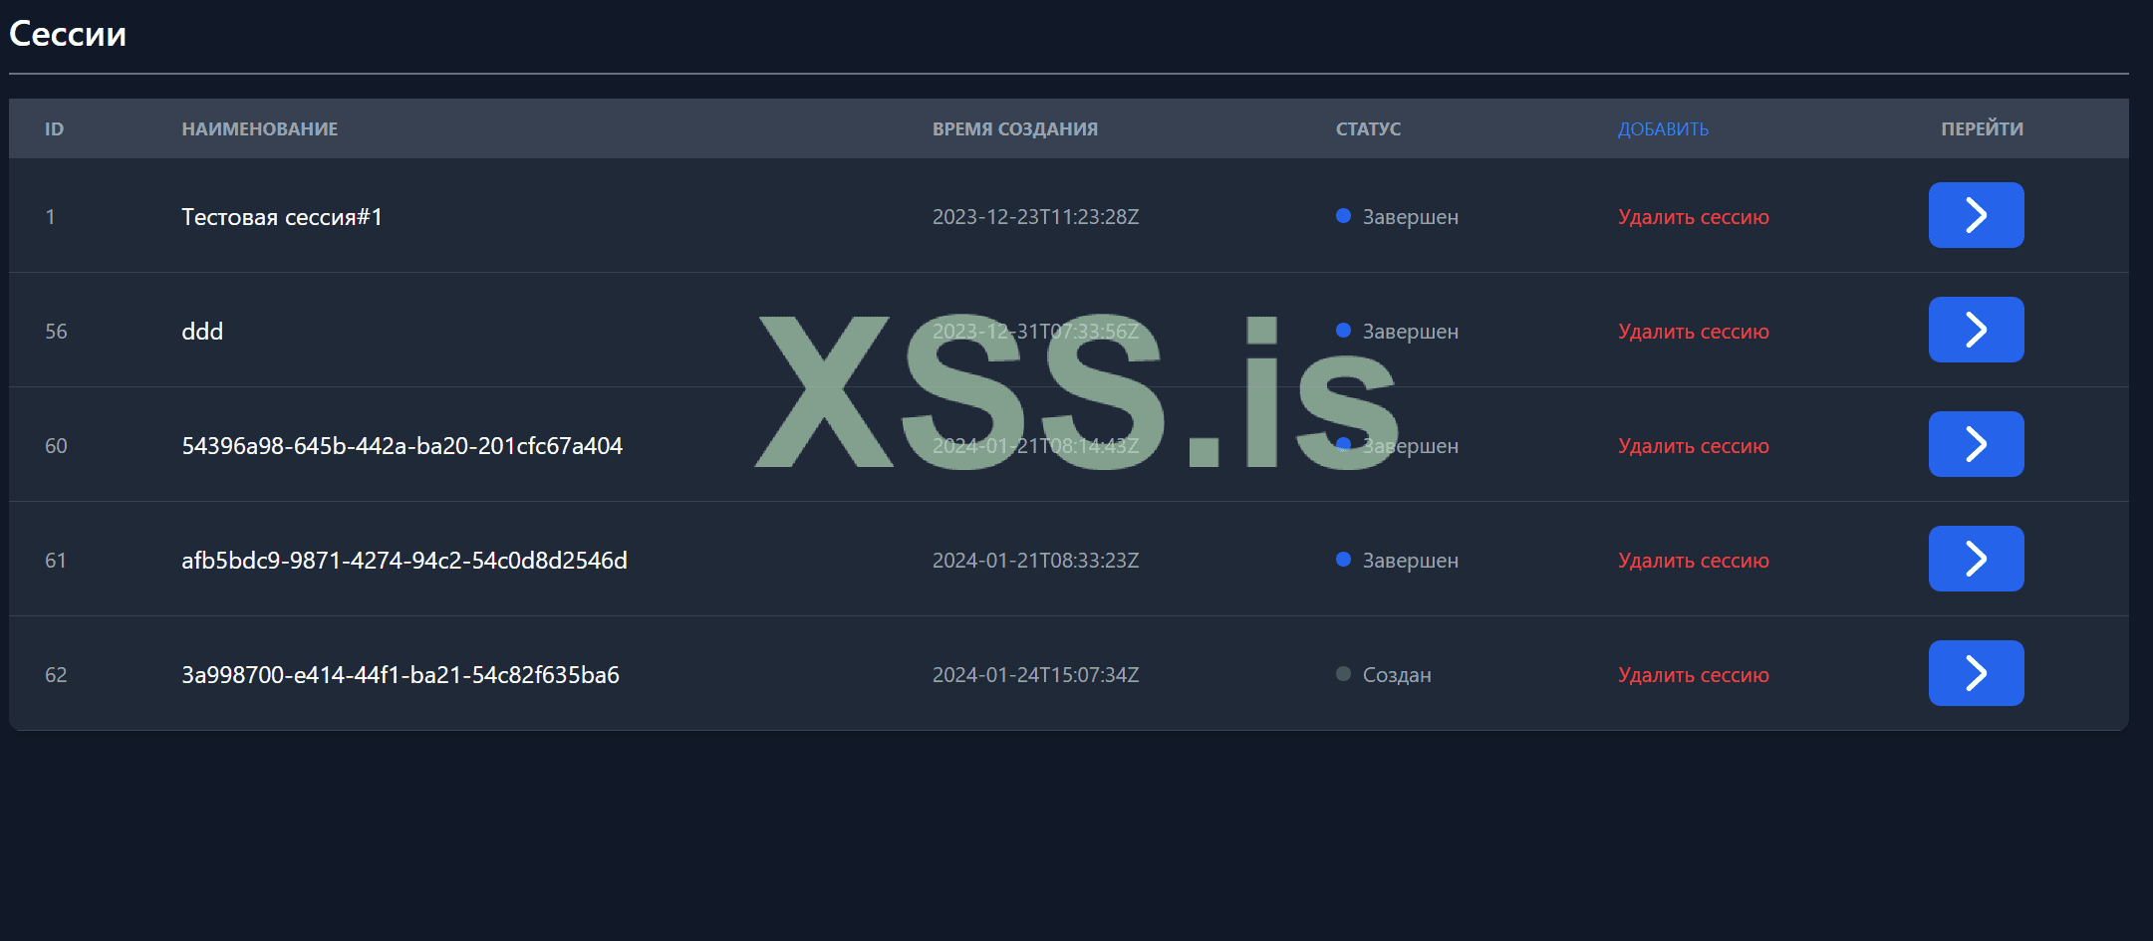
Task: Click the ID cell "60"
Action: click(56, 446)
